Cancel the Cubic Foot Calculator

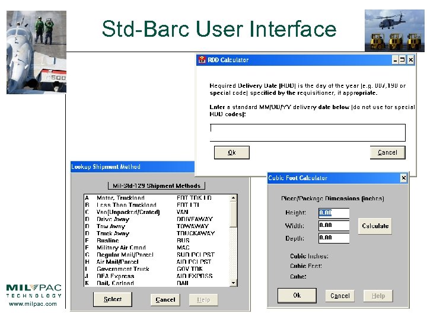point(340,296)
